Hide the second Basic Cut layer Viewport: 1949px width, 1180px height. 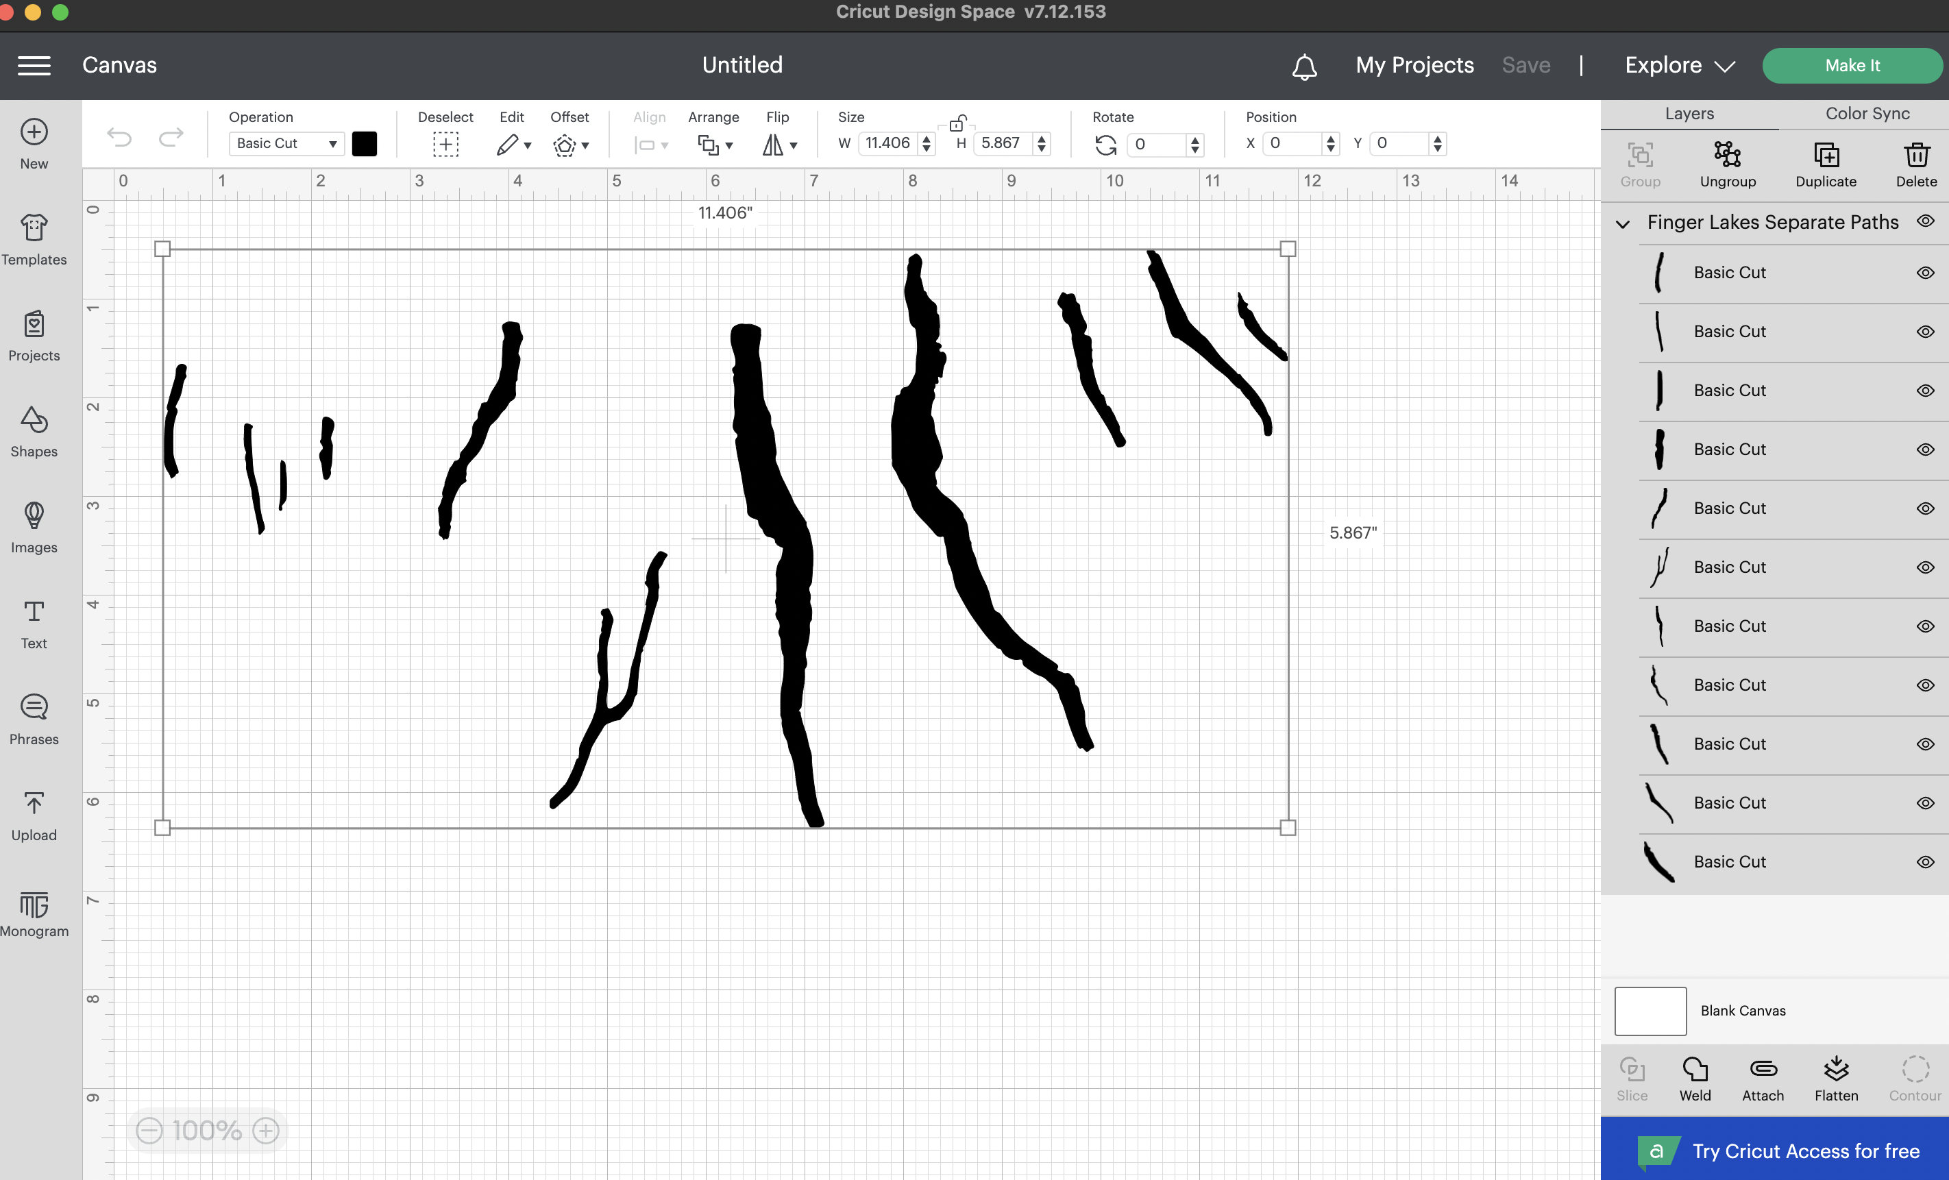point(1926,332)
